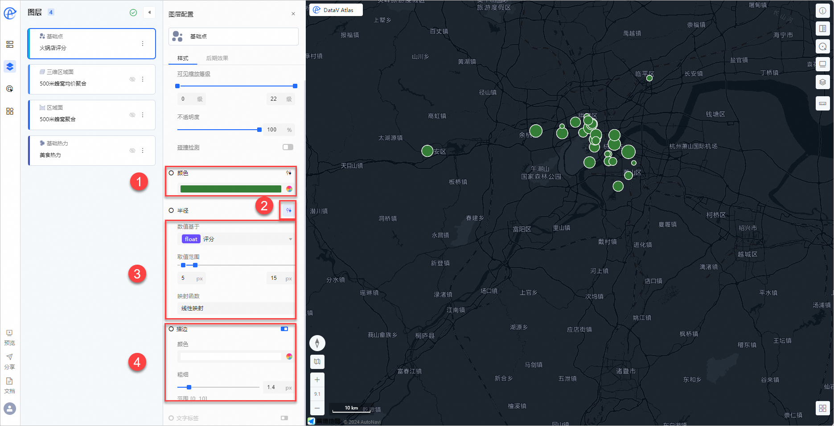Open more options for 美食热力 layer
Image resolution: width=834 pixels, height=426 pixels.
coord(143,151)
